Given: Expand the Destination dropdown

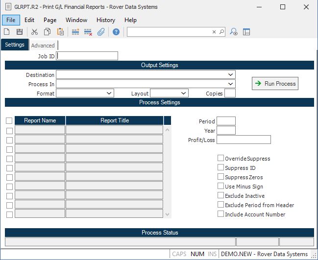Looking at the screenshot, I should tap(231, 75).
